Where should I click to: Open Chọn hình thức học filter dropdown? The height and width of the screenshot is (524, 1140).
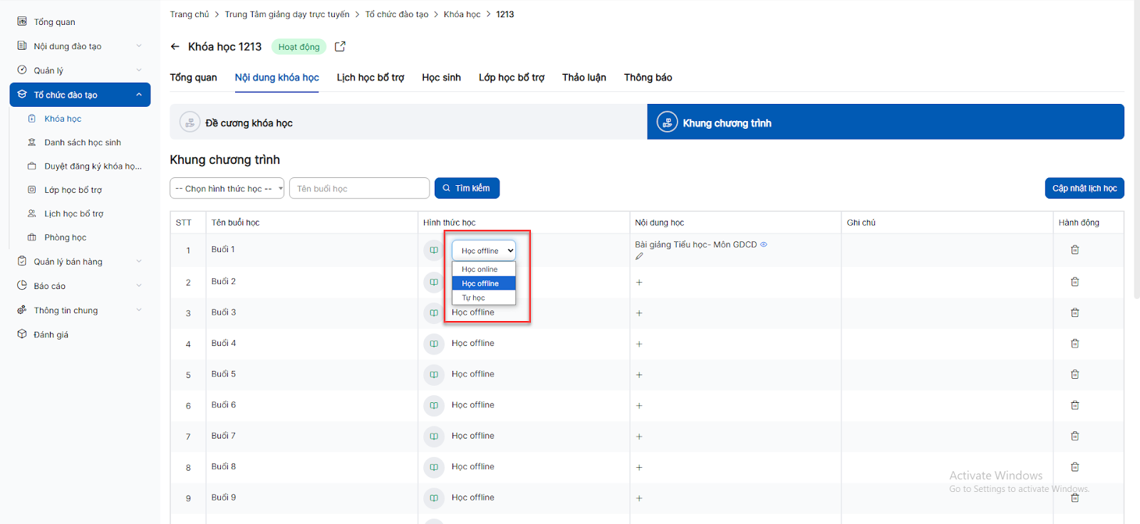point(227,188)
